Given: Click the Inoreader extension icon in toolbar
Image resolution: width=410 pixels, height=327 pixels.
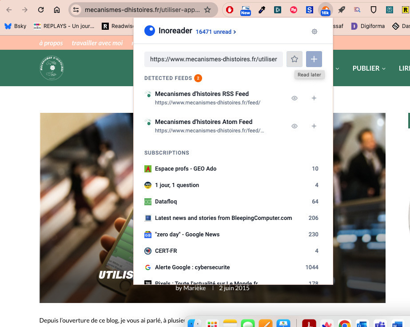Looking at the screenshot, I should pyautogui.click(x=325, y=10).
